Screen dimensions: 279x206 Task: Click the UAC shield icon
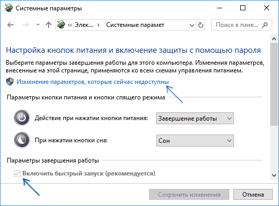(x=10, y=82)
